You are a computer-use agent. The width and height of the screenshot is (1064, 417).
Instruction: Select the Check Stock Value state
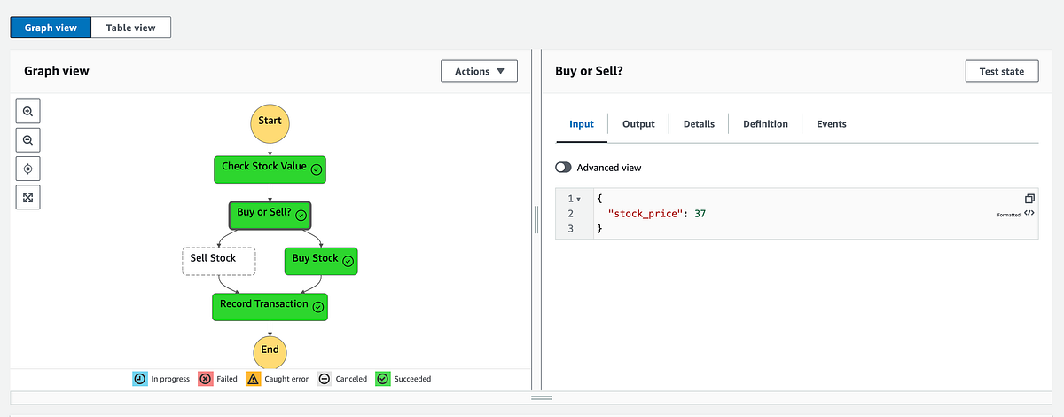click(x=270, y=168)
